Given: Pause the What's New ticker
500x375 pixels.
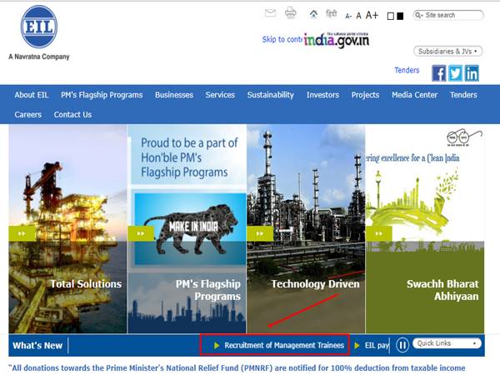Looking at the screenshot, I should coord(402,345).
